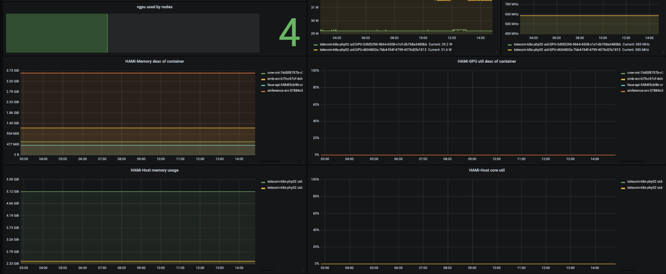Open the 'vgpu used by nodes' panel title menu
The height and width of the screenshot is (274, 666).
tap(154, 7)
